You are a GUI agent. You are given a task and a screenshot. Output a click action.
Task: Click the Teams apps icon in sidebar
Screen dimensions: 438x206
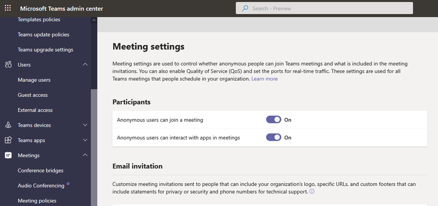point(8,140)
